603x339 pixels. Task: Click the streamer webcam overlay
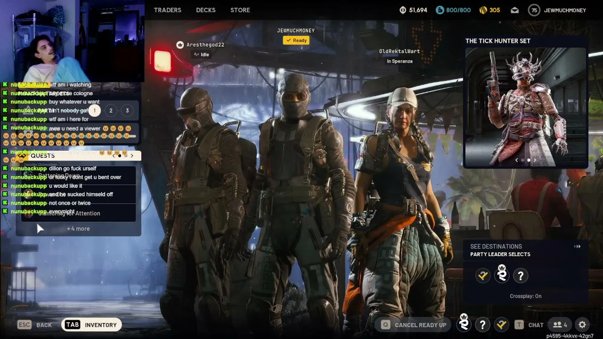click(72, 41)
